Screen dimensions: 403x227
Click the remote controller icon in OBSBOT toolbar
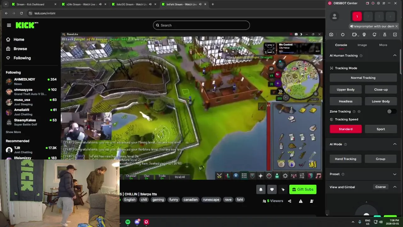point(385,35)
